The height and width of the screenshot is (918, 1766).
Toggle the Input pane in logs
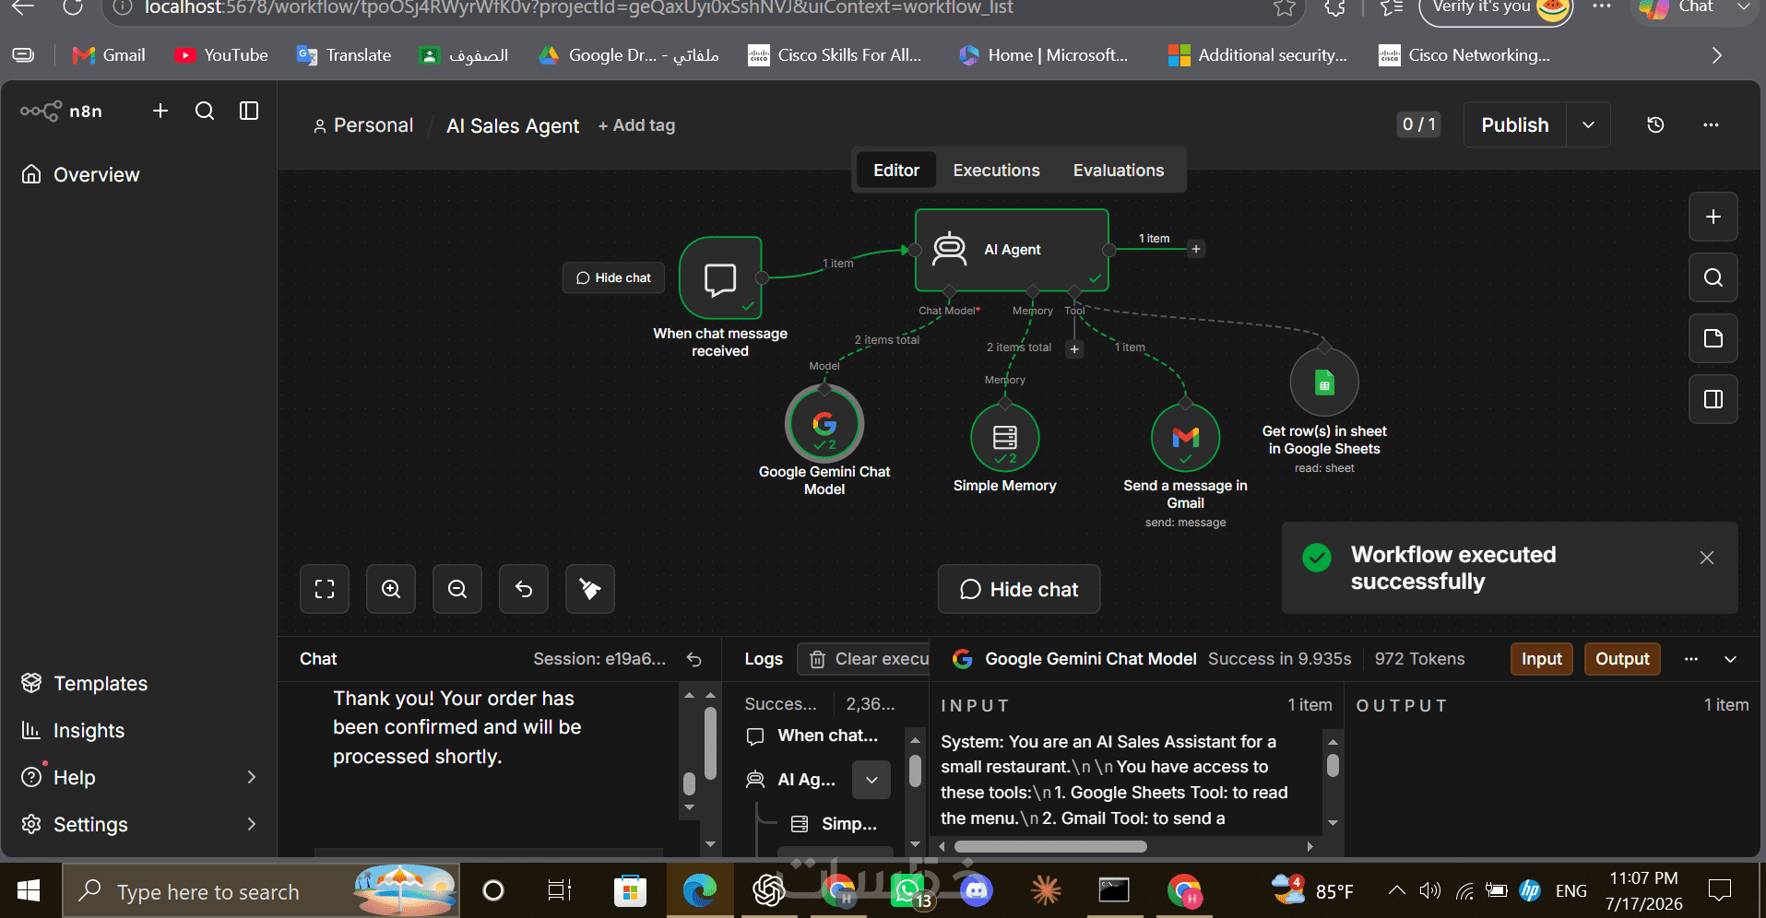[x=1542, y=659]
